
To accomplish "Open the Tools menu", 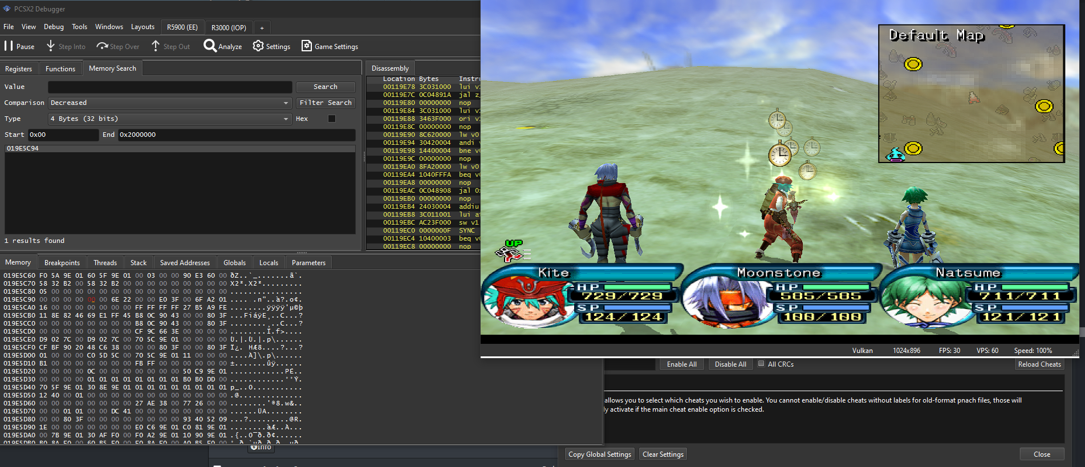I will tap(79, 27).
